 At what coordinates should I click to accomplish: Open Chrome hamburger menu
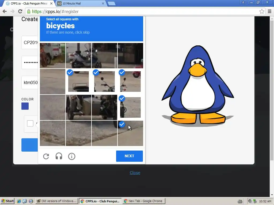click(270, 11)
